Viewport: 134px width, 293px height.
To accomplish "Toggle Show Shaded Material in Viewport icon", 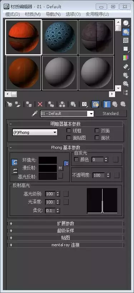I will 96,104.
